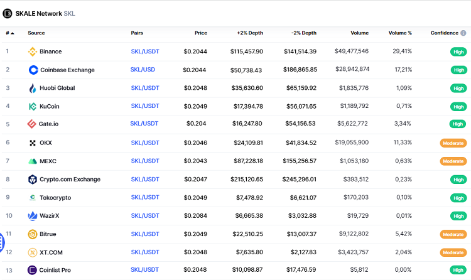
Task: Click the WazirX logo icon
Action: coord(33,216)
